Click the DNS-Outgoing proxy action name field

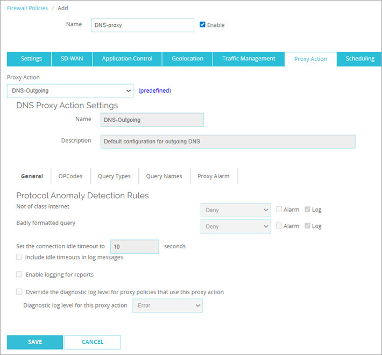coord(152,120)
